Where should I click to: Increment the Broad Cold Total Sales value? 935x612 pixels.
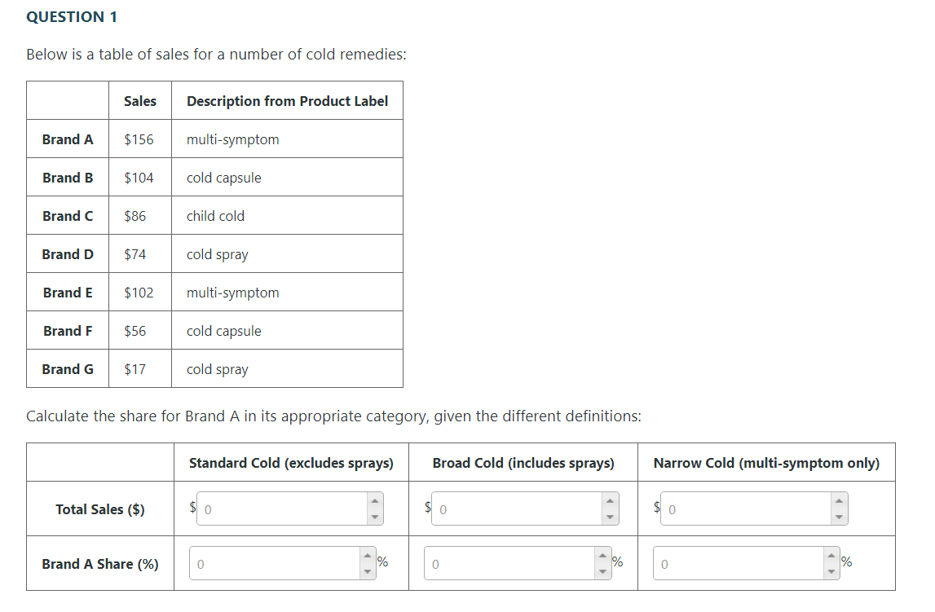(608, 502)
